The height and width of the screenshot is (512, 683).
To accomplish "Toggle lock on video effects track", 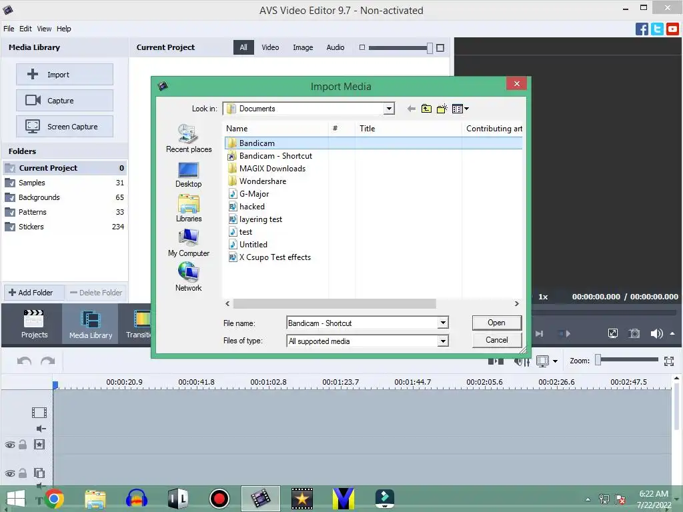I will click(x=23, y=445).
